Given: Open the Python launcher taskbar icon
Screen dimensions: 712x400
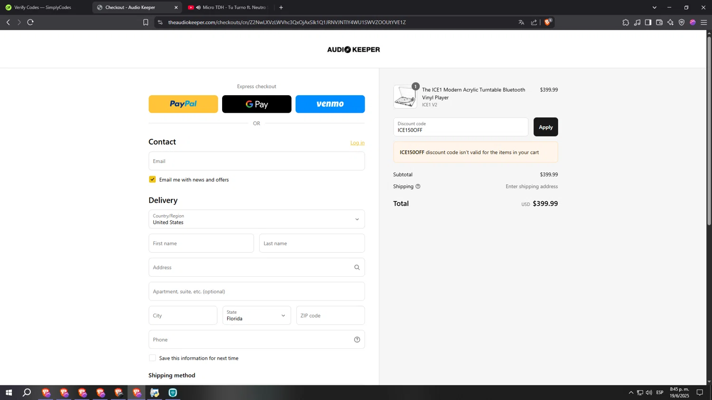Looking at the screenshot, I should point(155,392).
